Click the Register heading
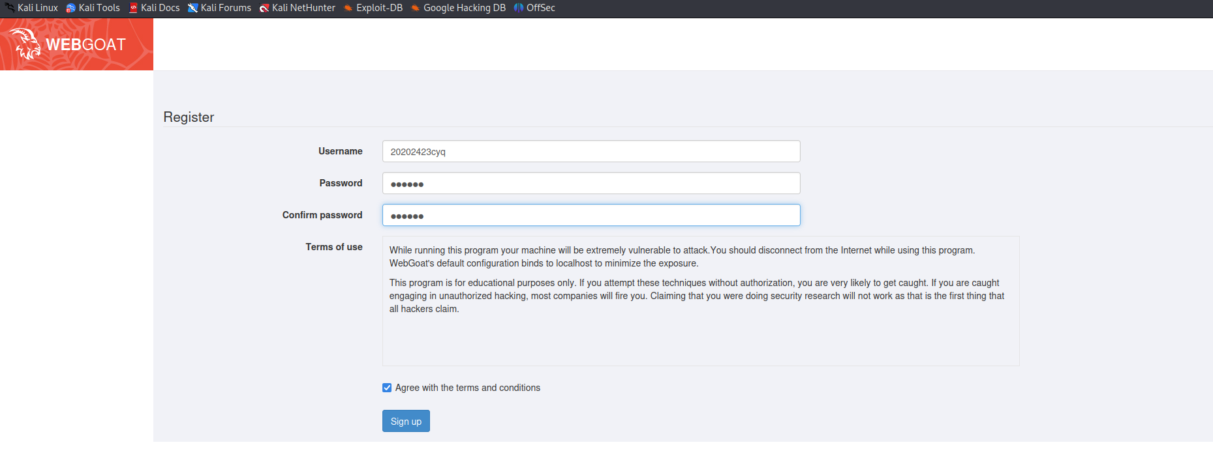The width and height of the screenshot is (1213, 475). pos(189,117)
